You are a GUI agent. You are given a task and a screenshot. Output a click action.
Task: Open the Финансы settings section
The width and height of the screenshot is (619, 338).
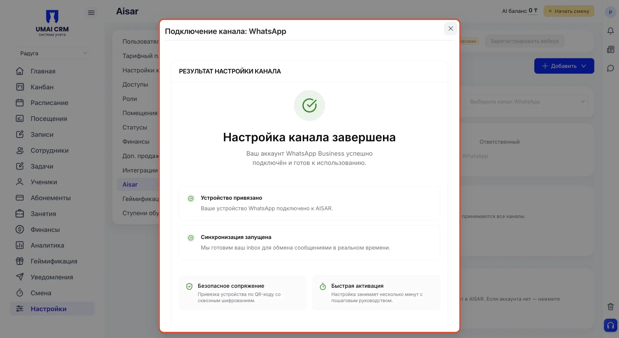[136, 142]
